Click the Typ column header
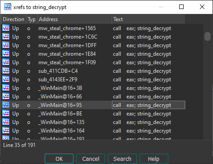The width and height of the screenshot is (213, 164). point(32,19)
